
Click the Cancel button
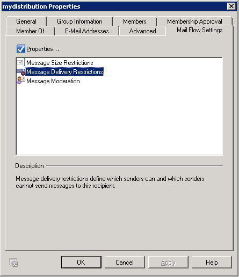(x=125, y=263)
